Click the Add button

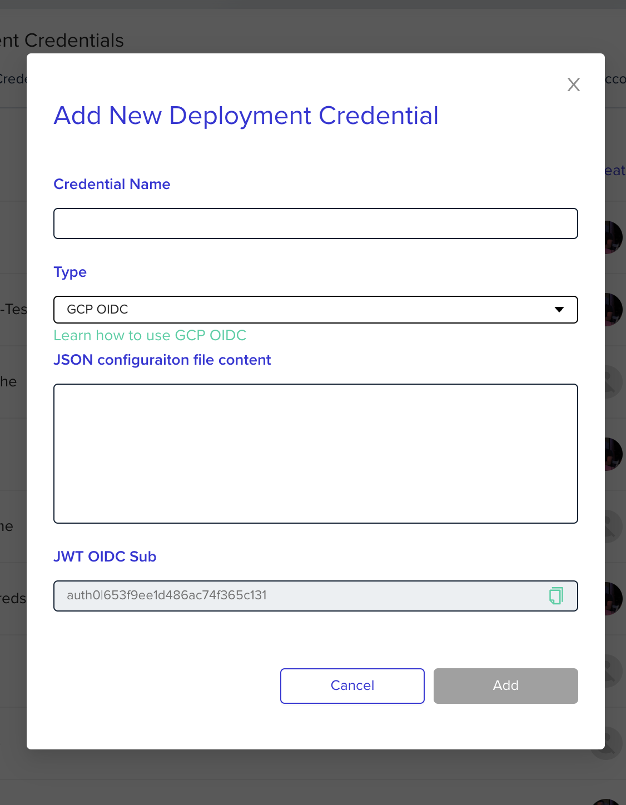[506, 686]
